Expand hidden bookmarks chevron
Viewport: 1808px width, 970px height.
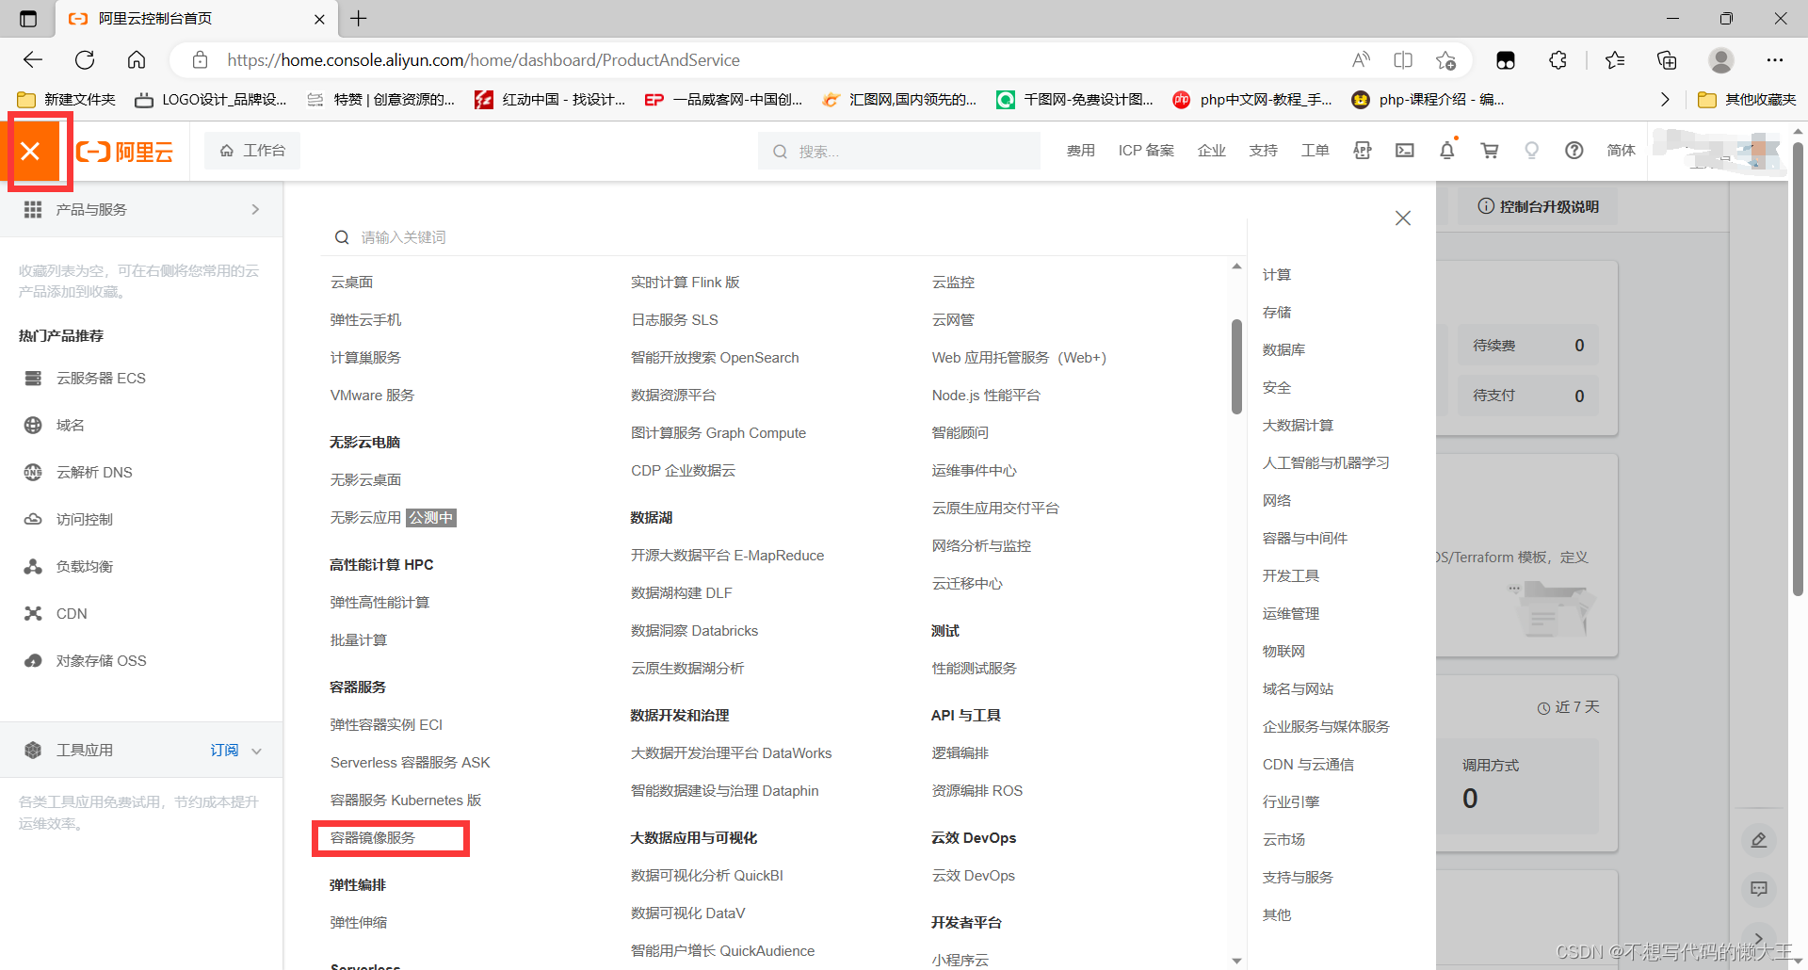(x=1665, y=99)
